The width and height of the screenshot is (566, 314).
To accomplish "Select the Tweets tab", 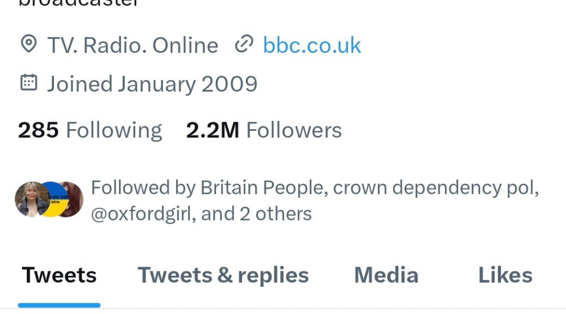I will (x=59, y=275).
